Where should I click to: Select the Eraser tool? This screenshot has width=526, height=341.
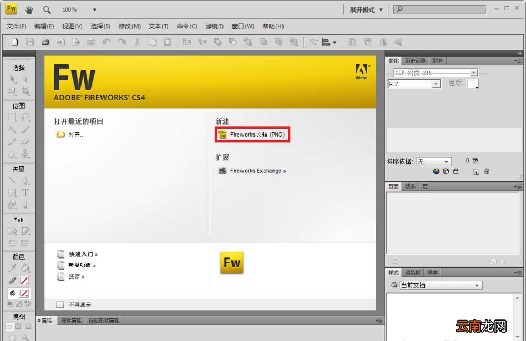pyautogui.click(x=25, y=141)
